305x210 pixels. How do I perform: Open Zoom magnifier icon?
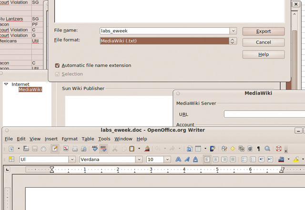pyautogui.click(x=267, y=149)
